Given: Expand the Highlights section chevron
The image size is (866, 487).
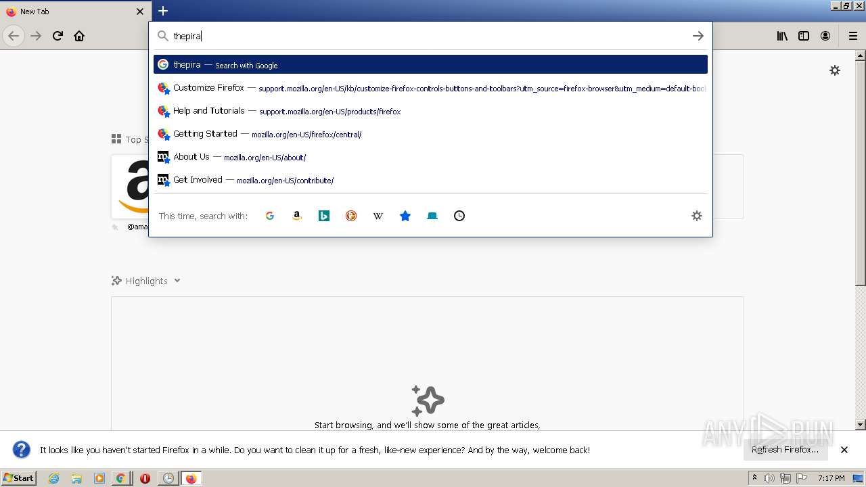Looking at the screenshot, I should pyautogui.click(x=177, y=281).
